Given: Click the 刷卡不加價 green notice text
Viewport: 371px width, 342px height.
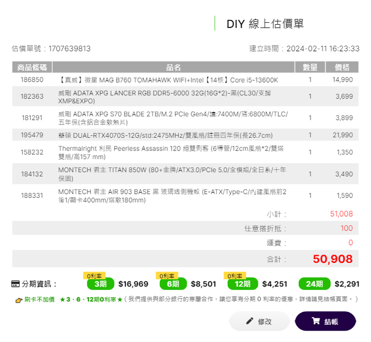Looking at the screenshot, I should [x=39, y=299].
